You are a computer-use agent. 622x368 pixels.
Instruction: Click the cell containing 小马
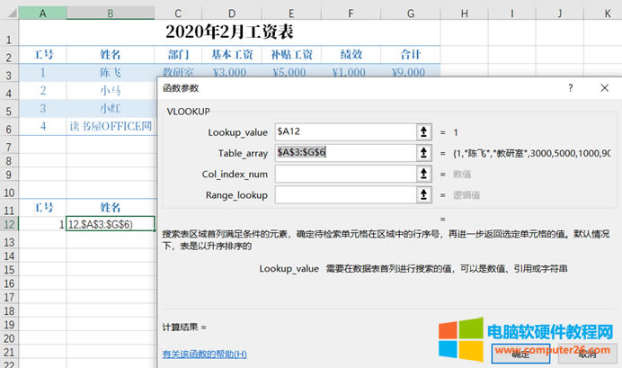[x=111, y=91]
